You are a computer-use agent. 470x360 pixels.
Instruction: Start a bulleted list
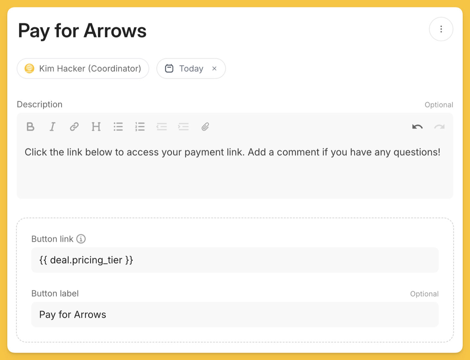[x=118, y=127]
